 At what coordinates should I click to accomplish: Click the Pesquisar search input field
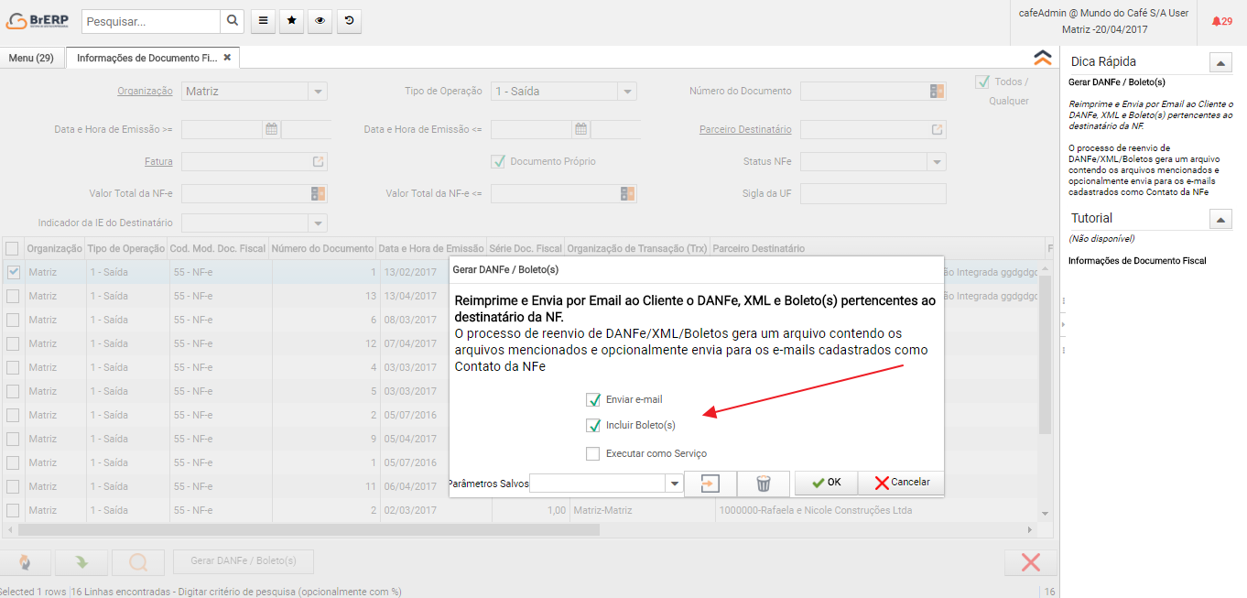point(151,21)
